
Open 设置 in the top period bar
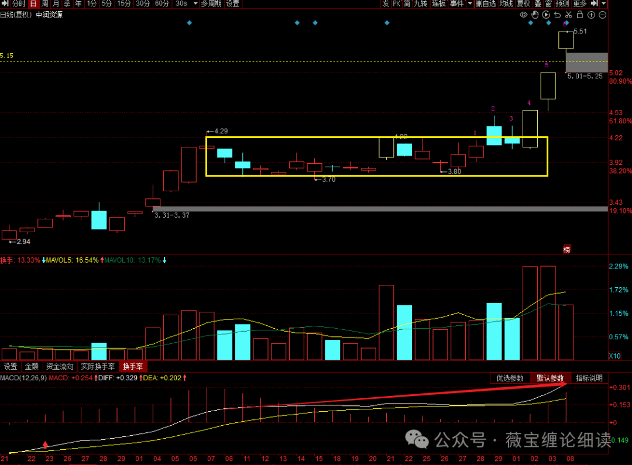tap(232, 4)
